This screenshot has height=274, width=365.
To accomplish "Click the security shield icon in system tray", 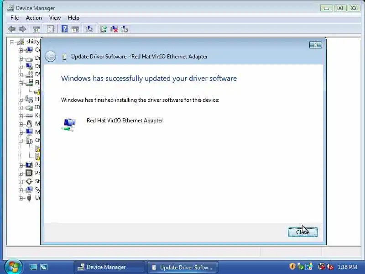I will [292, 266].
